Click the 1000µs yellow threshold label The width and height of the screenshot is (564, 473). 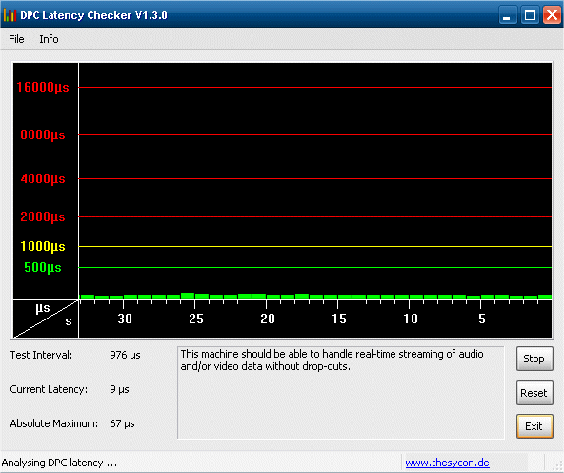click(x=43, y=247)
